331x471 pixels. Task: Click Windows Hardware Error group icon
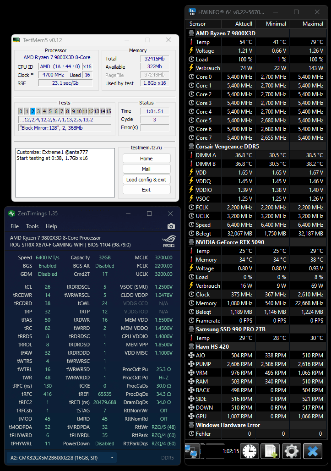(191, 425)
